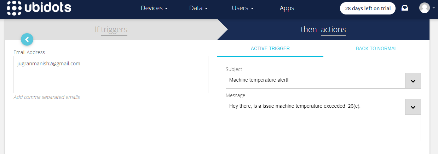
Task: Open account dropdown caret beside avatar
Action: click(434, 8)
